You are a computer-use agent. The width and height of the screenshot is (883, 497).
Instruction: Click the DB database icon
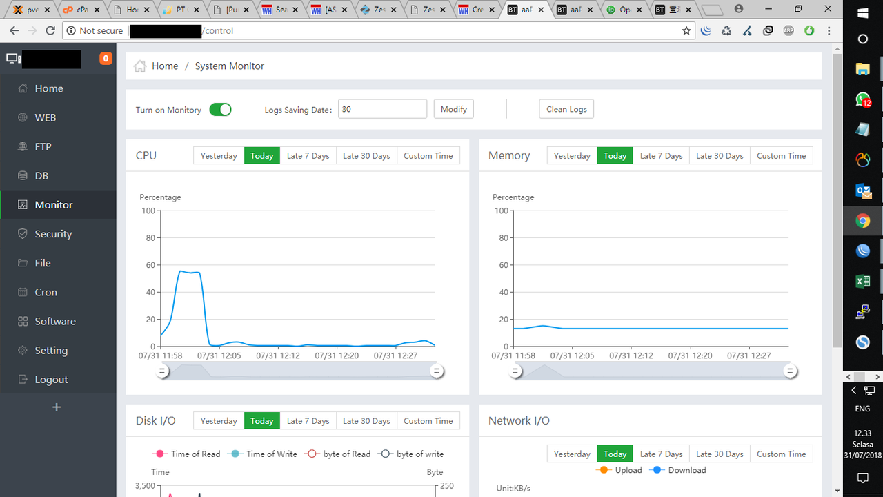23,175
